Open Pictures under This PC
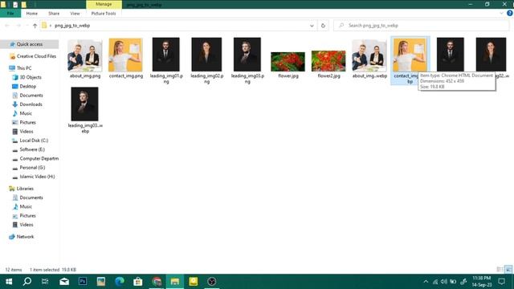The height and width of the screenshot is (289, 514). [x=27, y=123]
